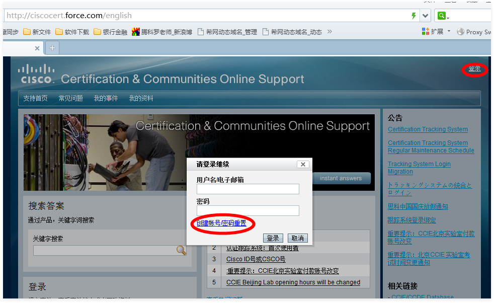Open the Certification Tracking System announcement

coord(428,129)
